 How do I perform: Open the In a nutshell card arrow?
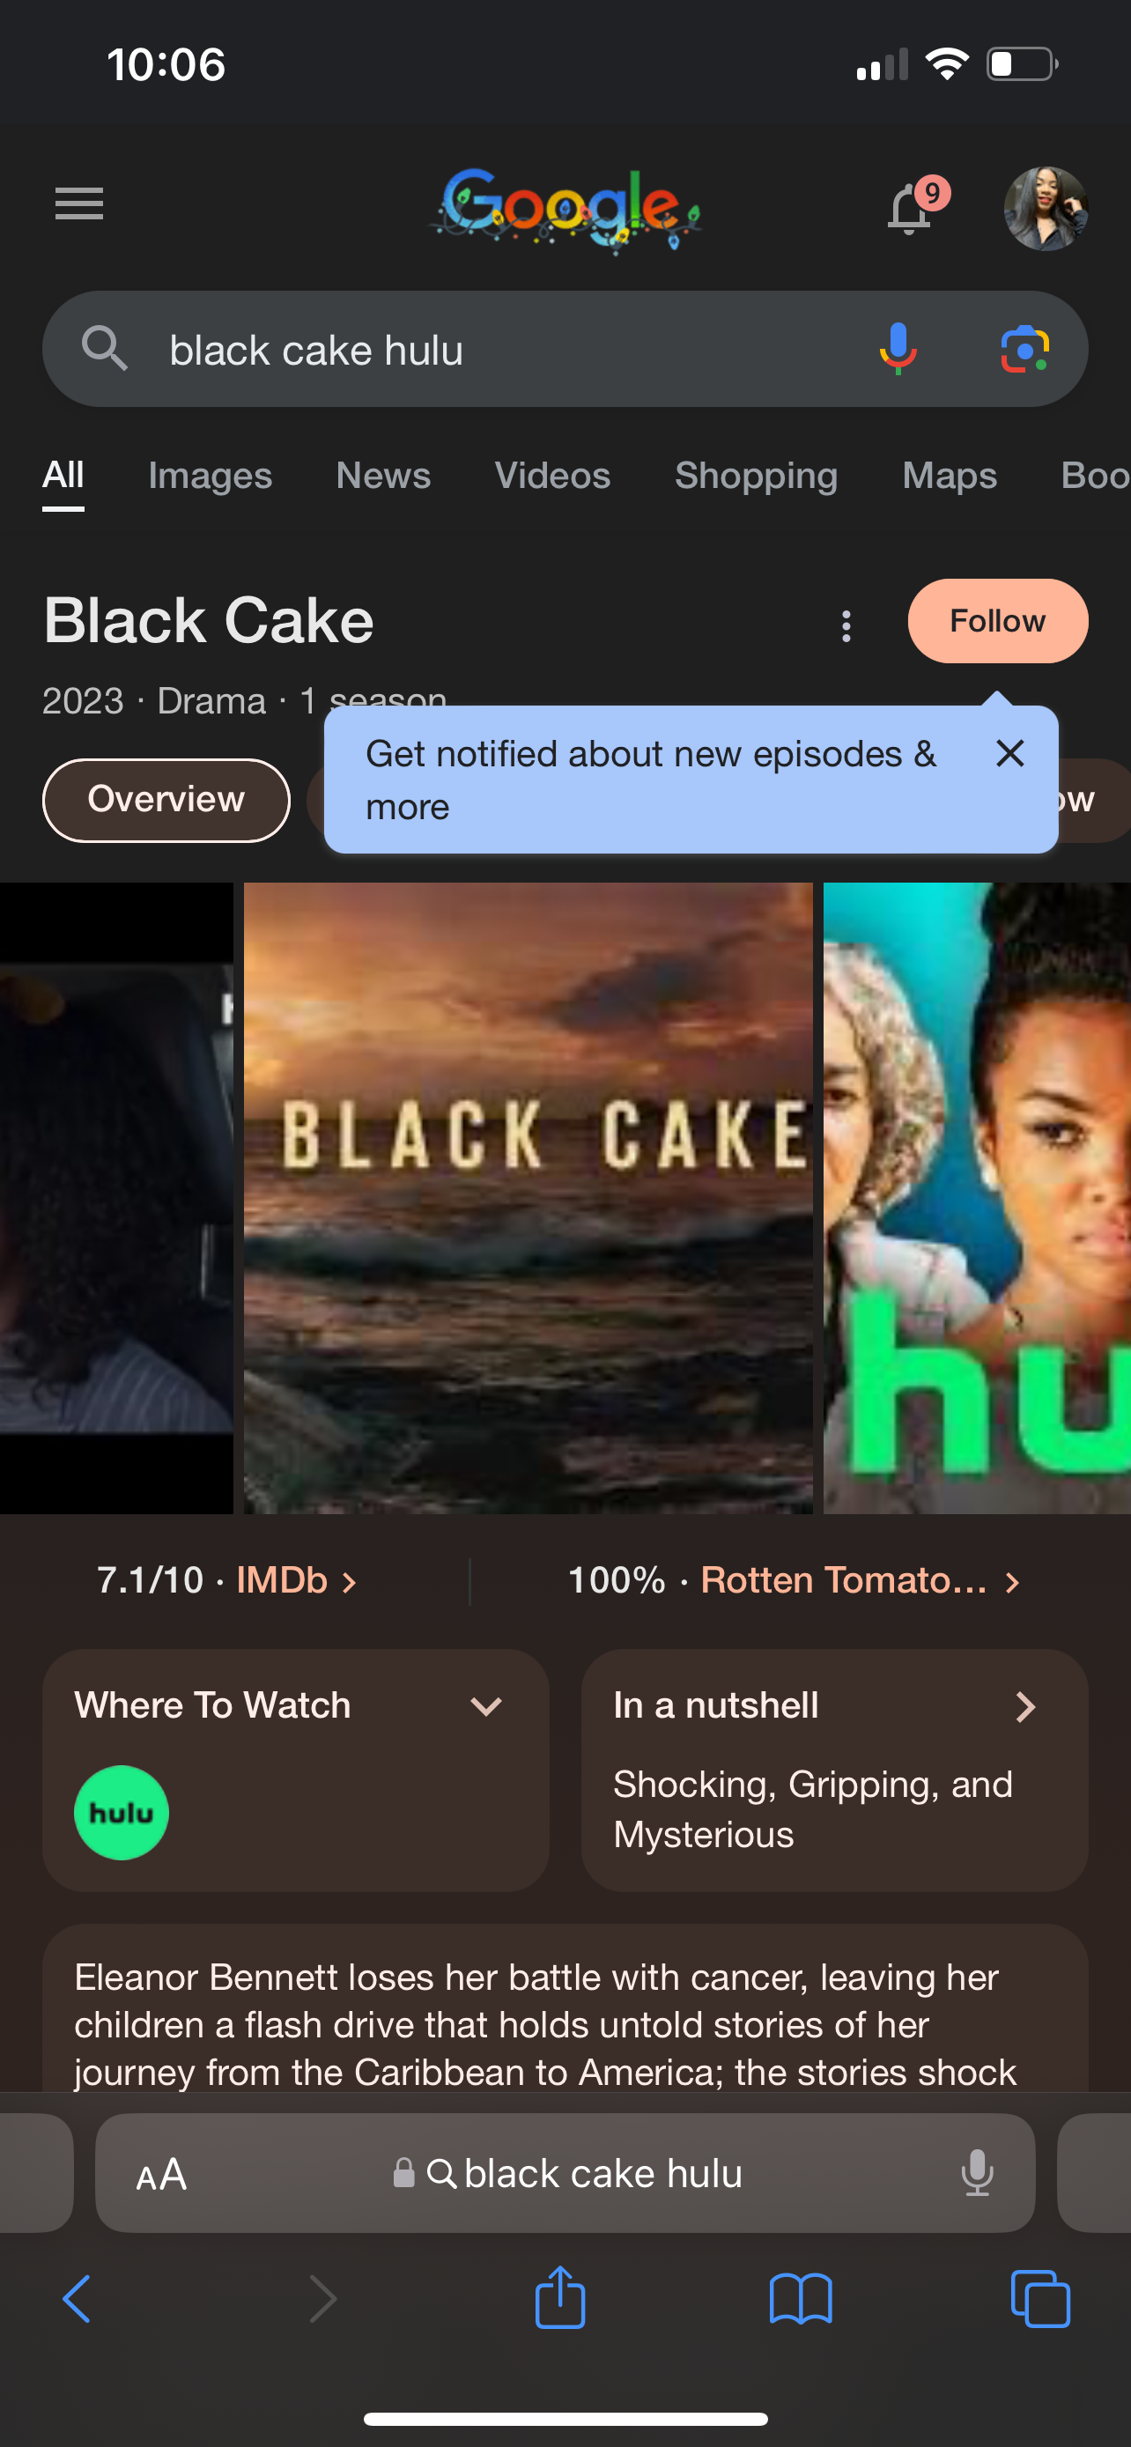click(x=1024, y=1707)
